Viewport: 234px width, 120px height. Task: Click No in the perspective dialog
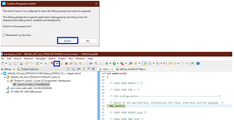point(88,41)
